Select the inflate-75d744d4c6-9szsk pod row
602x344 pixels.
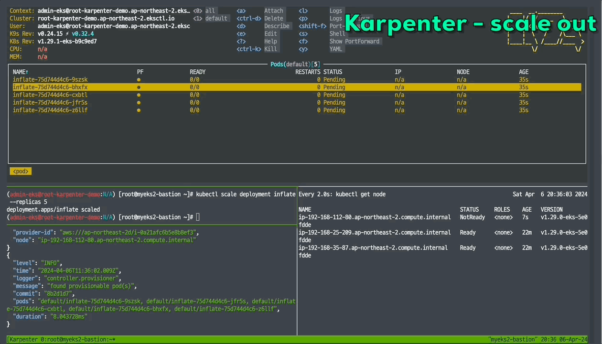click(297, 79)
